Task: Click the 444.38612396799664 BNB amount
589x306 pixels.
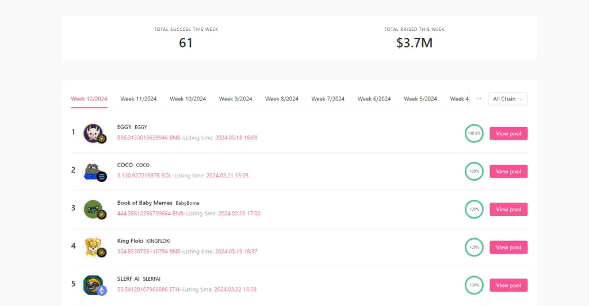Action: coord(150,214)
